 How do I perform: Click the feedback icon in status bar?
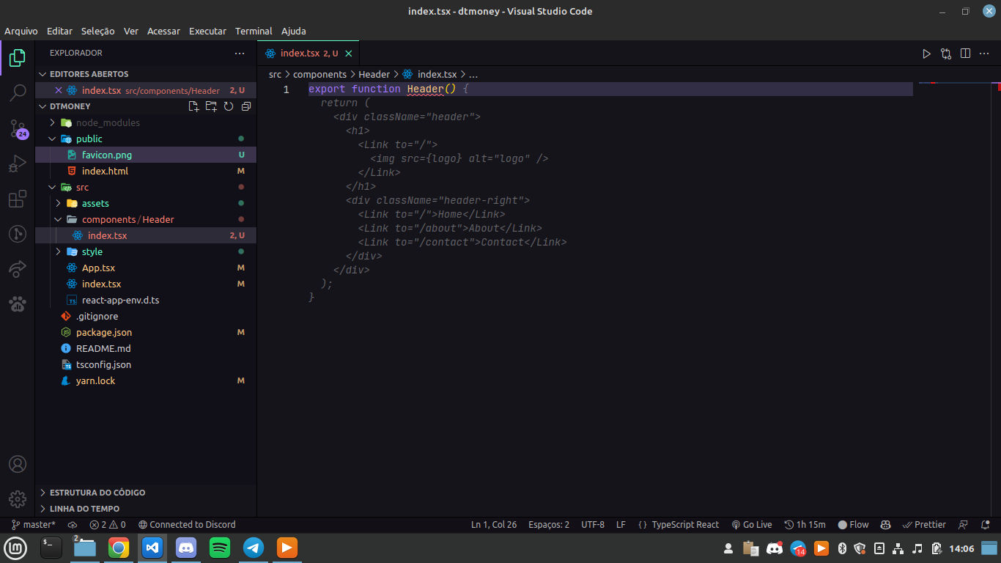(964, 525)
